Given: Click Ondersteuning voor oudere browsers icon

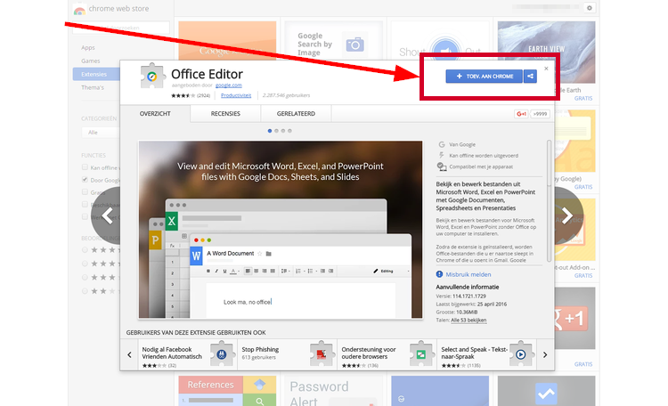Looking at the screenshot, I should [420, 353].
